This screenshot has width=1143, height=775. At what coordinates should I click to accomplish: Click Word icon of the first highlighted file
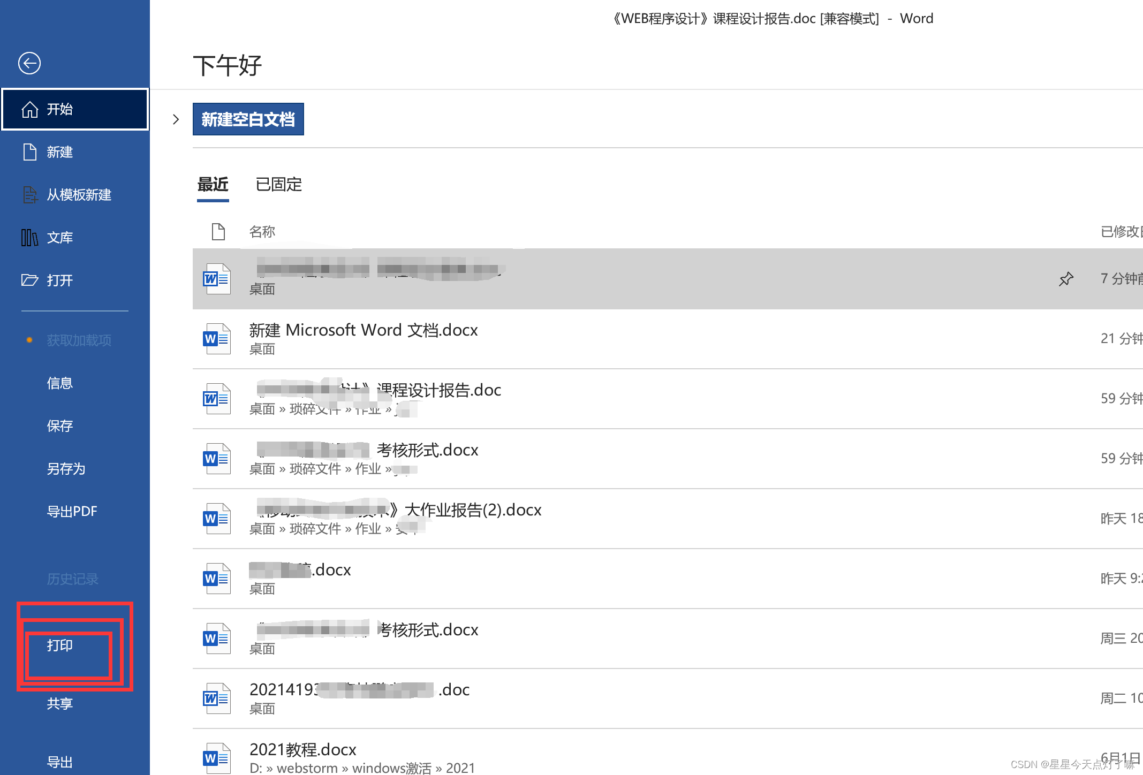click(x=216, y=279)
